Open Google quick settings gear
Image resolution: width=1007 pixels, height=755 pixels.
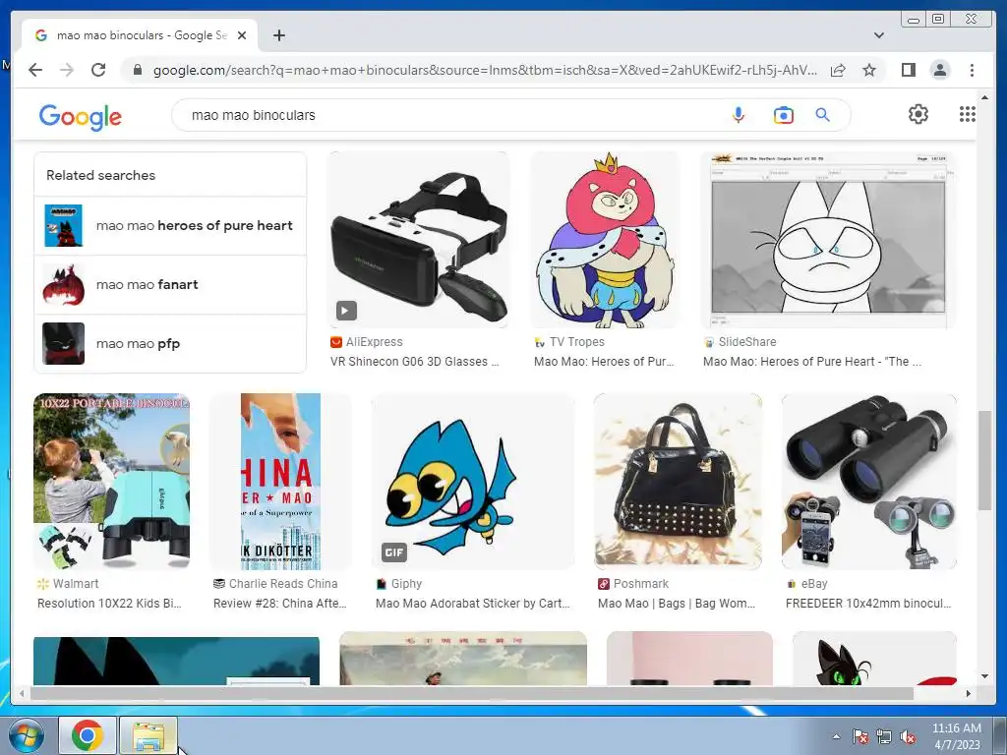(x=918, y=114)
